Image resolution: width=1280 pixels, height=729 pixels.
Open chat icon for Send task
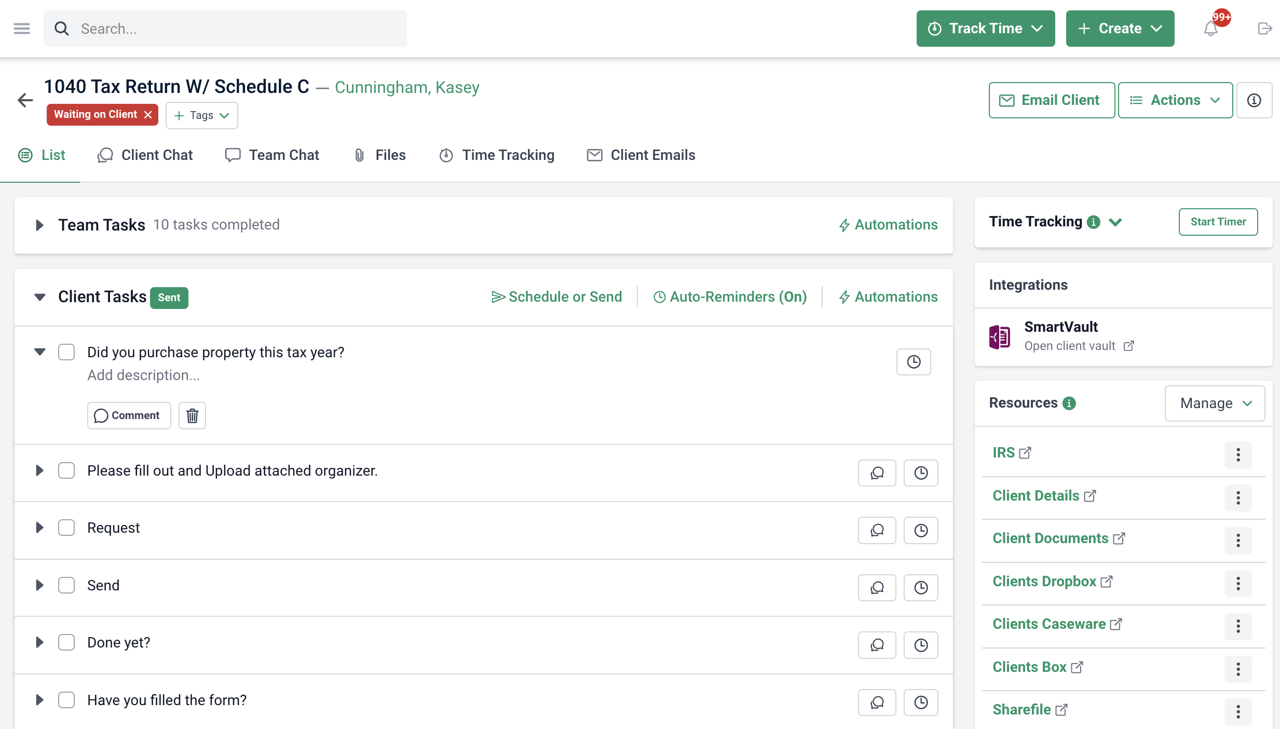pyautogui.click(x=877, y=588)
